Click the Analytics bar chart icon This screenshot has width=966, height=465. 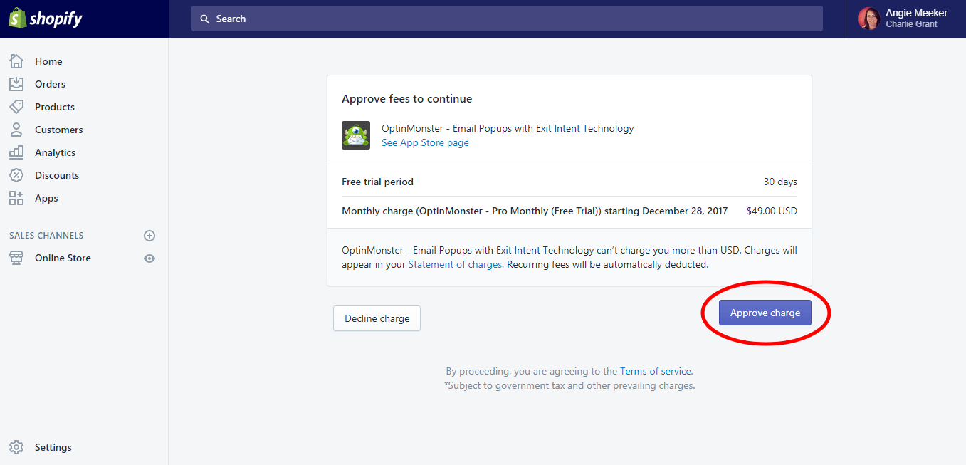(16, 152)
